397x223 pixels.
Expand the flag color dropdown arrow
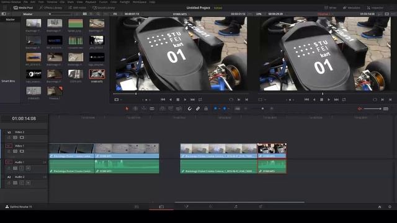point(219,109)
